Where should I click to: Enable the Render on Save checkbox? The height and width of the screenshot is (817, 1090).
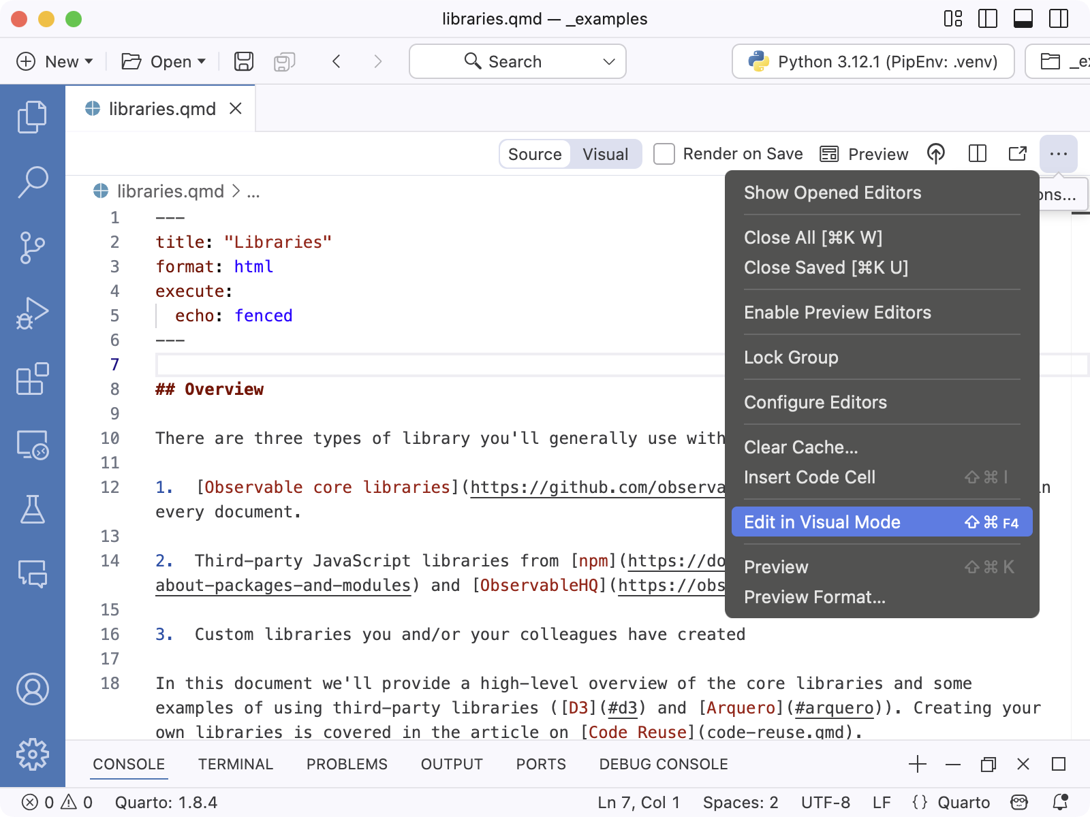tap(663, 154)
